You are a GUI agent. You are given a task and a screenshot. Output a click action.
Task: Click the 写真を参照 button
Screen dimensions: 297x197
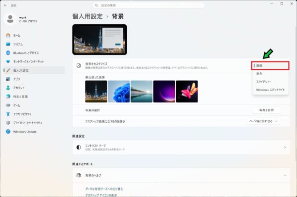266,110
